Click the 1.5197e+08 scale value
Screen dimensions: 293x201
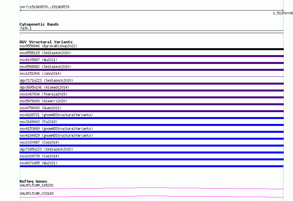click(283, 13)
